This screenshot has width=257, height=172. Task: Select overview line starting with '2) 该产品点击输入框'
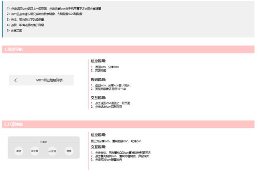45,14
